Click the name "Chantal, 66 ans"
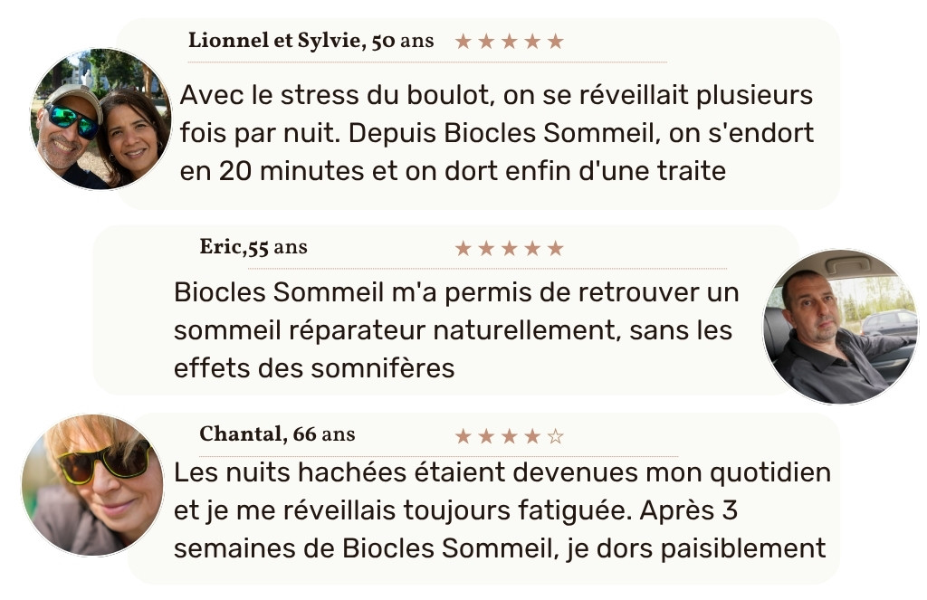The width and height of the screenshot is (927, 600). pos(277,434)
